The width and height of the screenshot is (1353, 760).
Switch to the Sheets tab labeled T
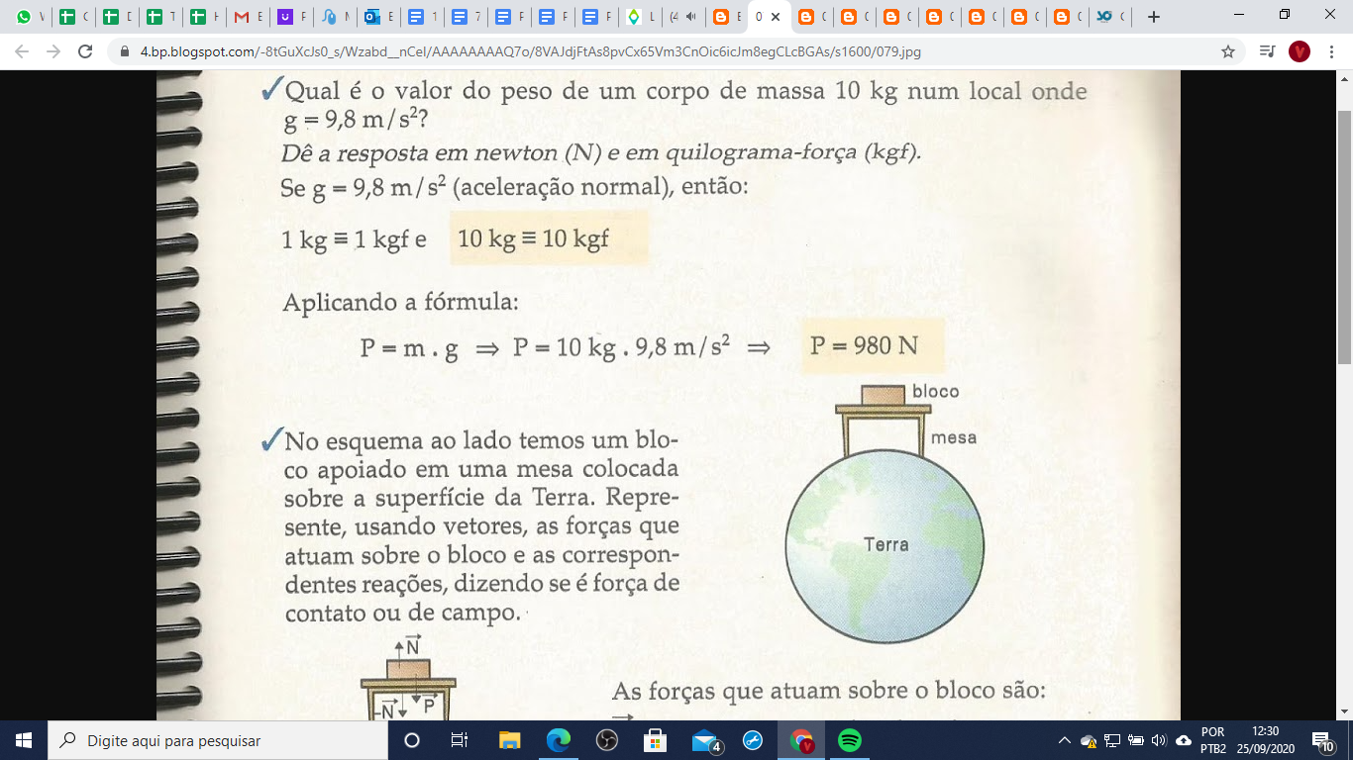(161, 17)
